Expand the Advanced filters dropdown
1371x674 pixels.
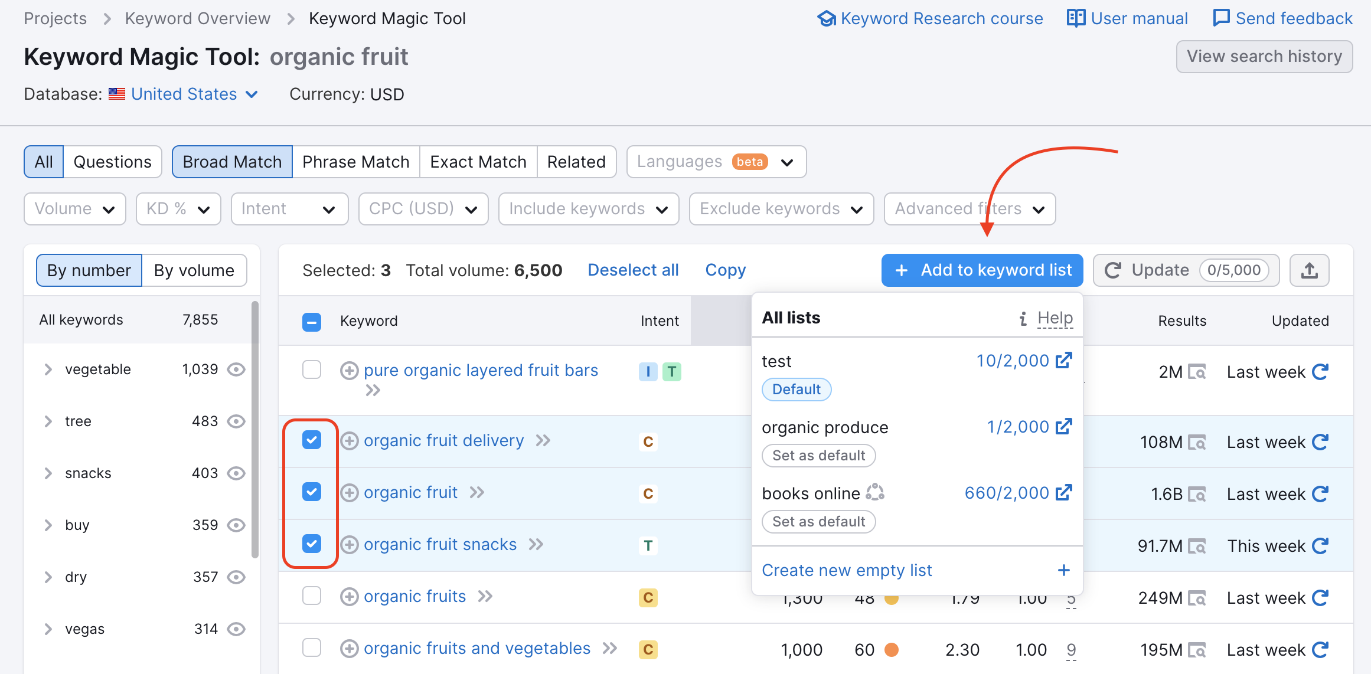coord(969,209)
